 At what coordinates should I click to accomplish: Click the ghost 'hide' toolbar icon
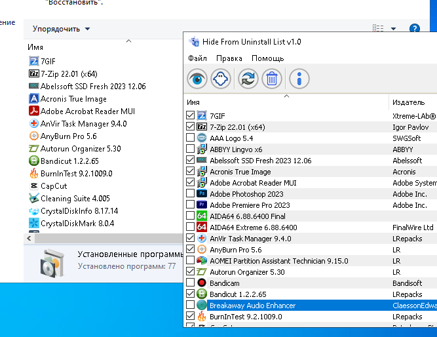[x=221, y=79]
